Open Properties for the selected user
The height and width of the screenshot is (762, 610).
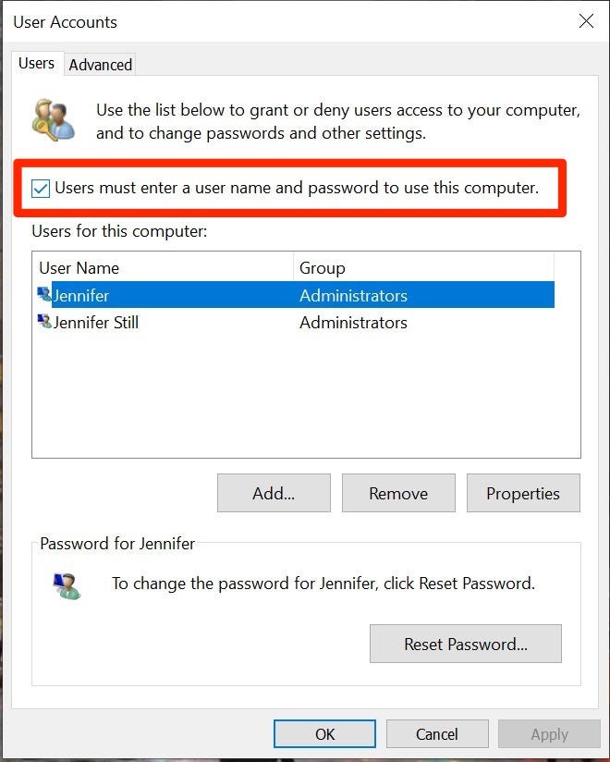pyautogui.click(x=523, y=493)
